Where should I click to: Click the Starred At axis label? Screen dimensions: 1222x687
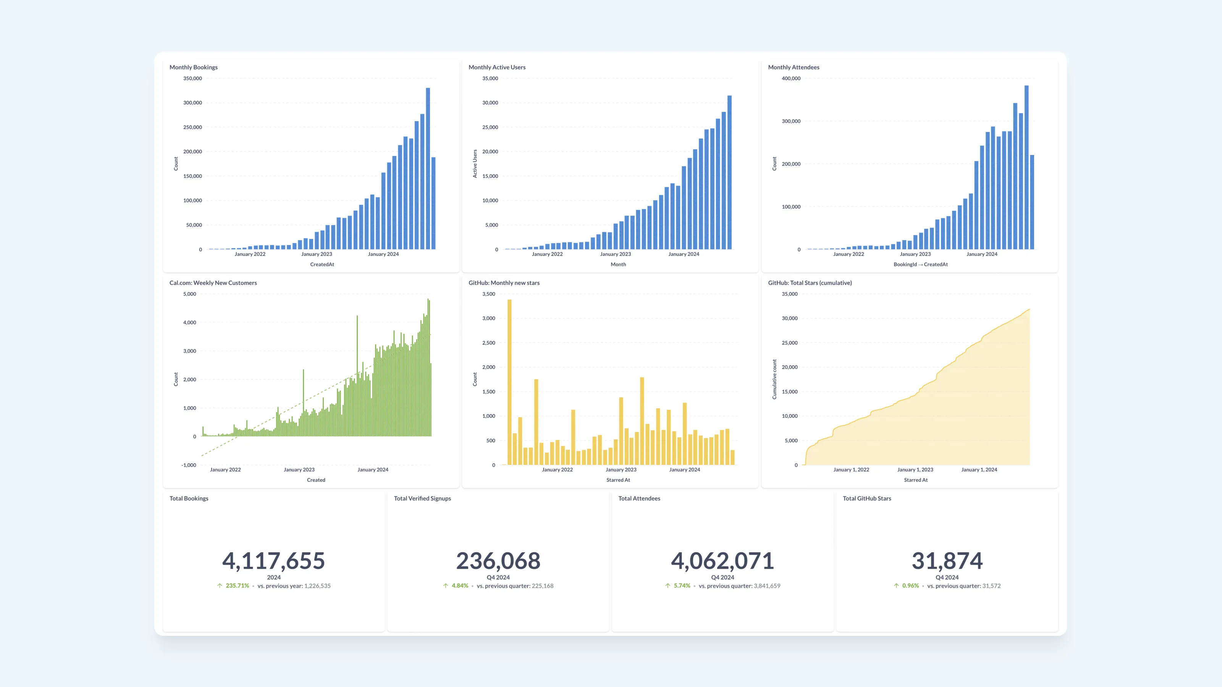[x=617, y=480]
